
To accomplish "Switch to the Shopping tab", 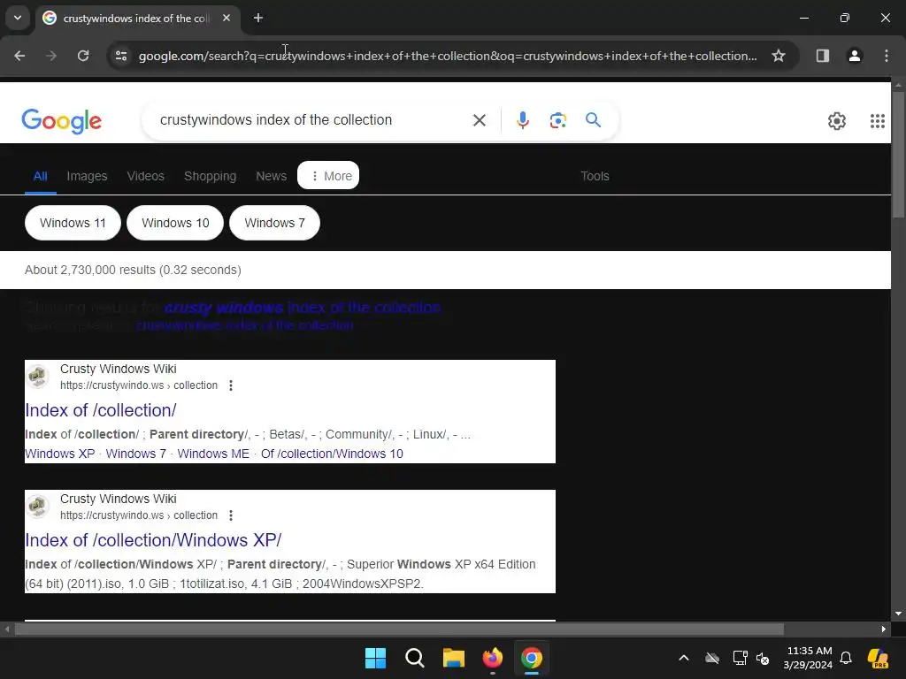I will pyautogui.click(x=210, y=176).
